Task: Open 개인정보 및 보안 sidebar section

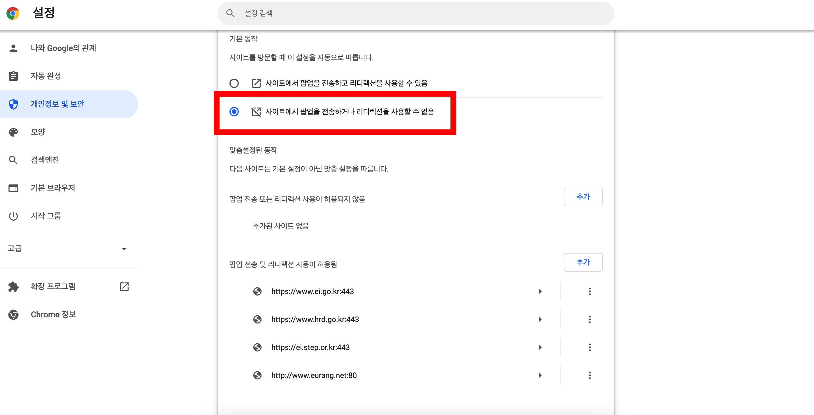Action: 57,104
